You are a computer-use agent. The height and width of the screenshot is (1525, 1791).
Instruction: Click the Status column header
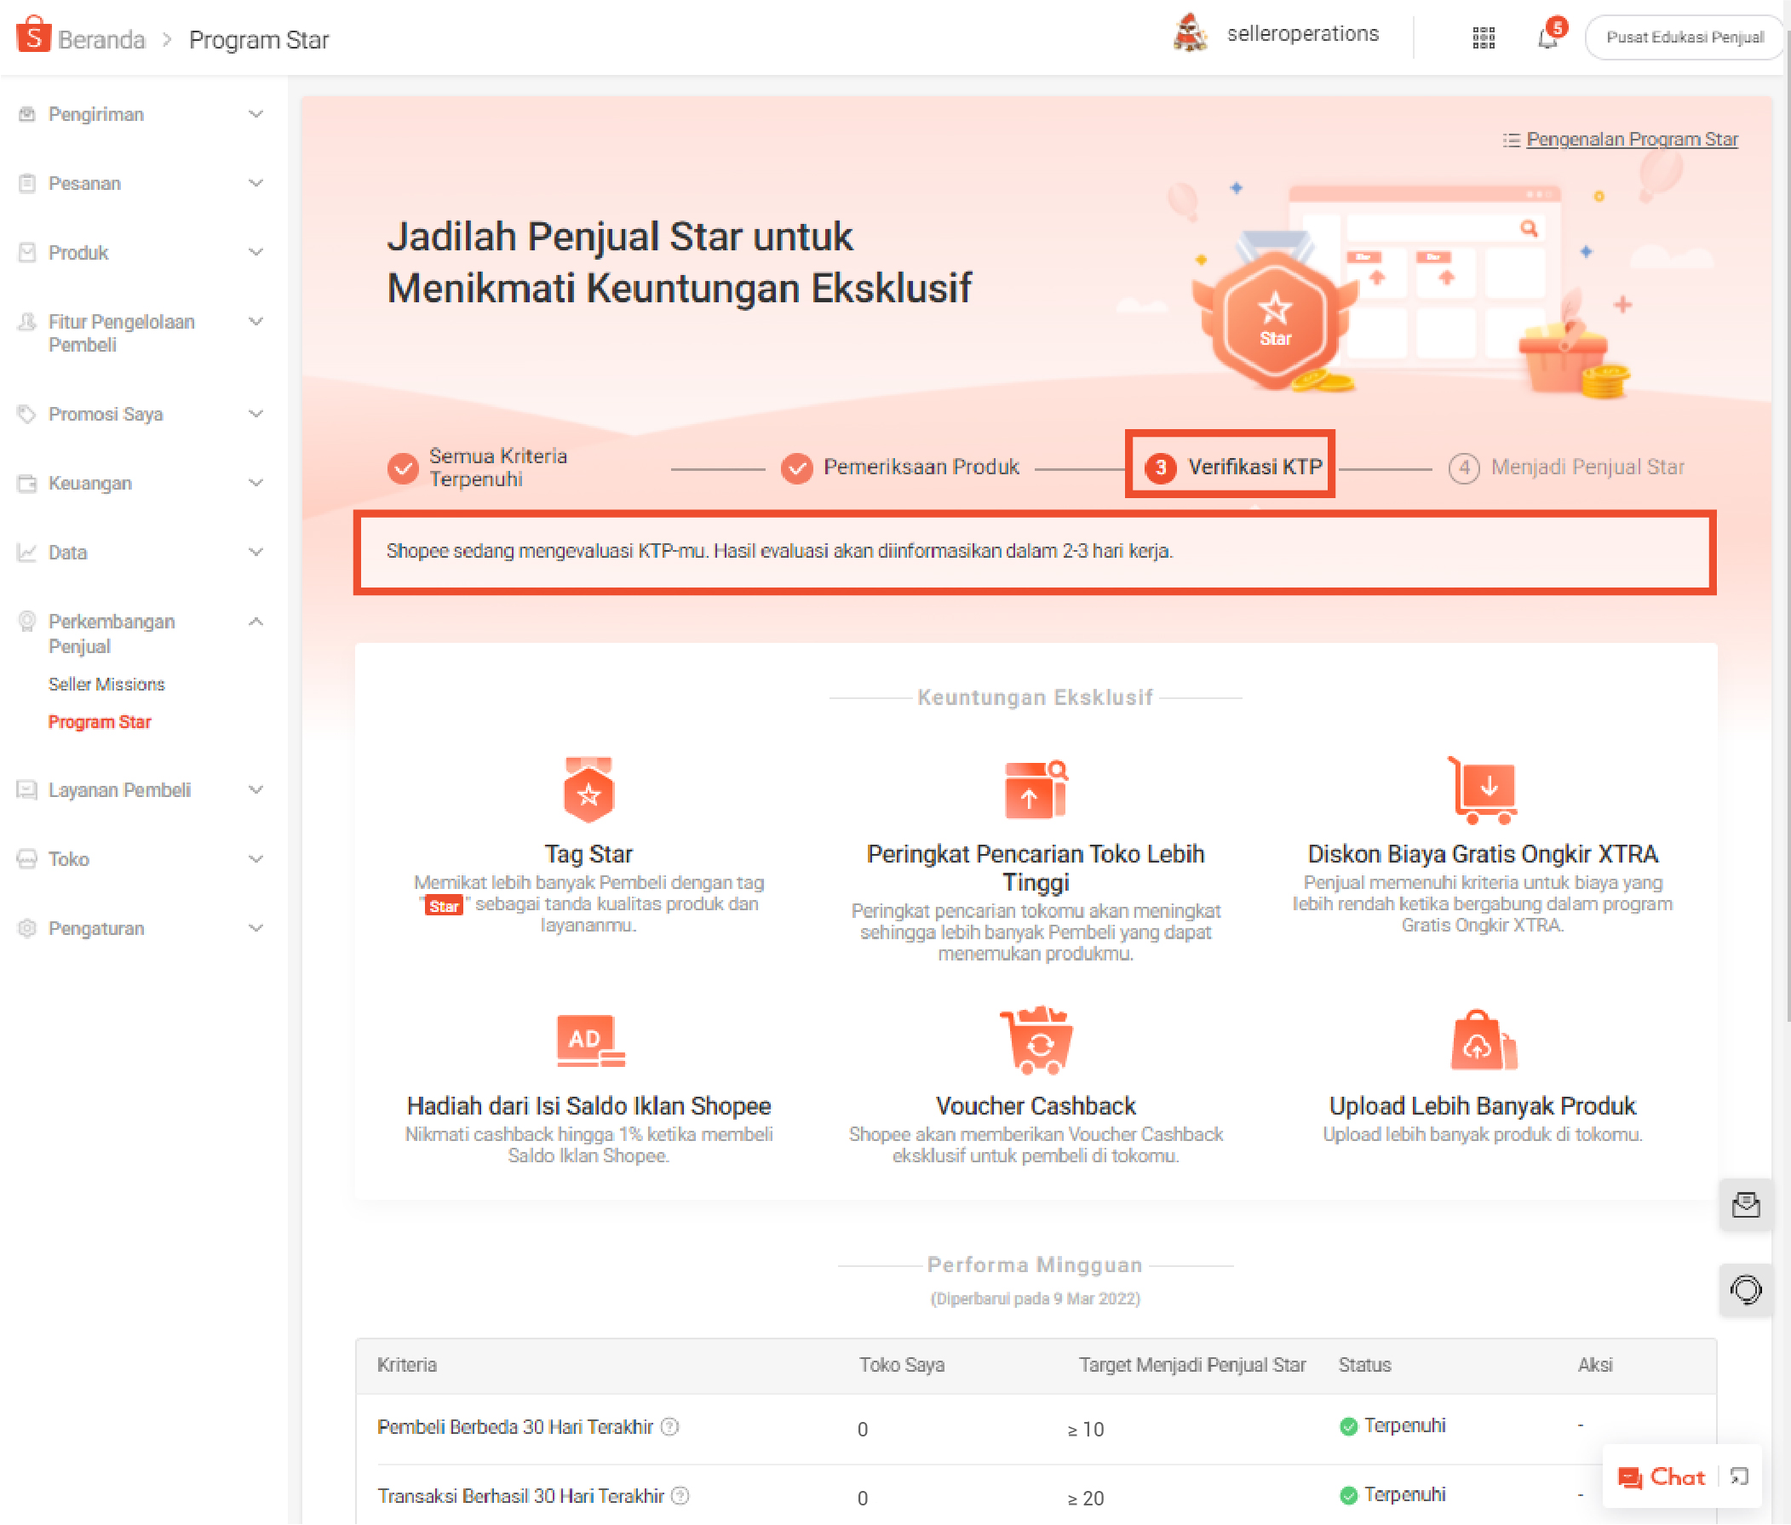click(1365, 1364)
